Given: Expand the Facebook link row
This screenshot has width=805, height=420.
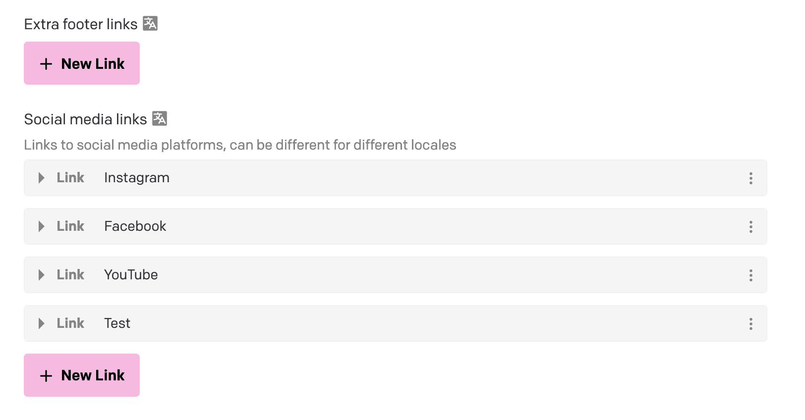Looking at the screenshot, I should coord(42,226).
